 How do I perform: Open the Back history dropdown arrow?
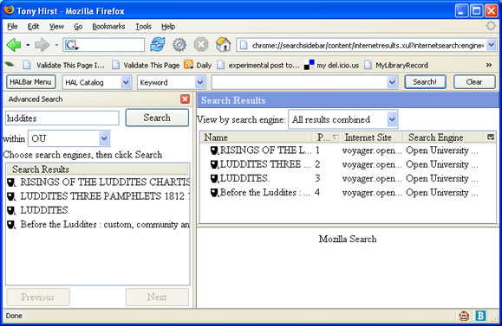[x=28, y=45]
